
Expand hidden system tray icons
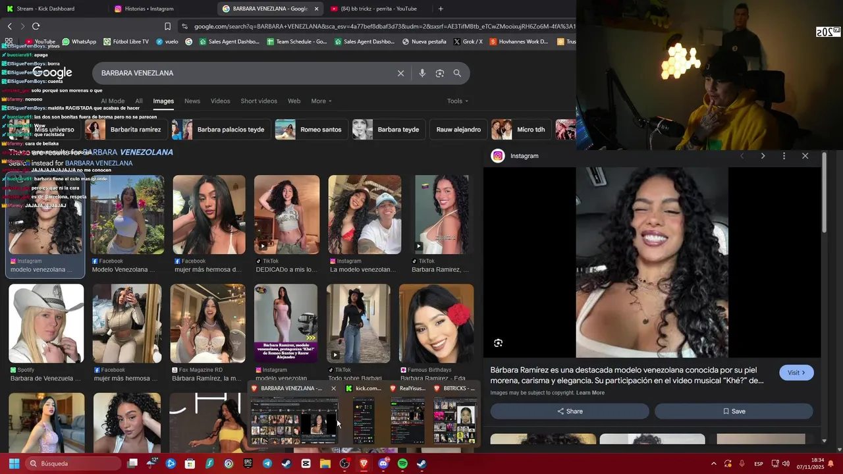tap(713, 463)
